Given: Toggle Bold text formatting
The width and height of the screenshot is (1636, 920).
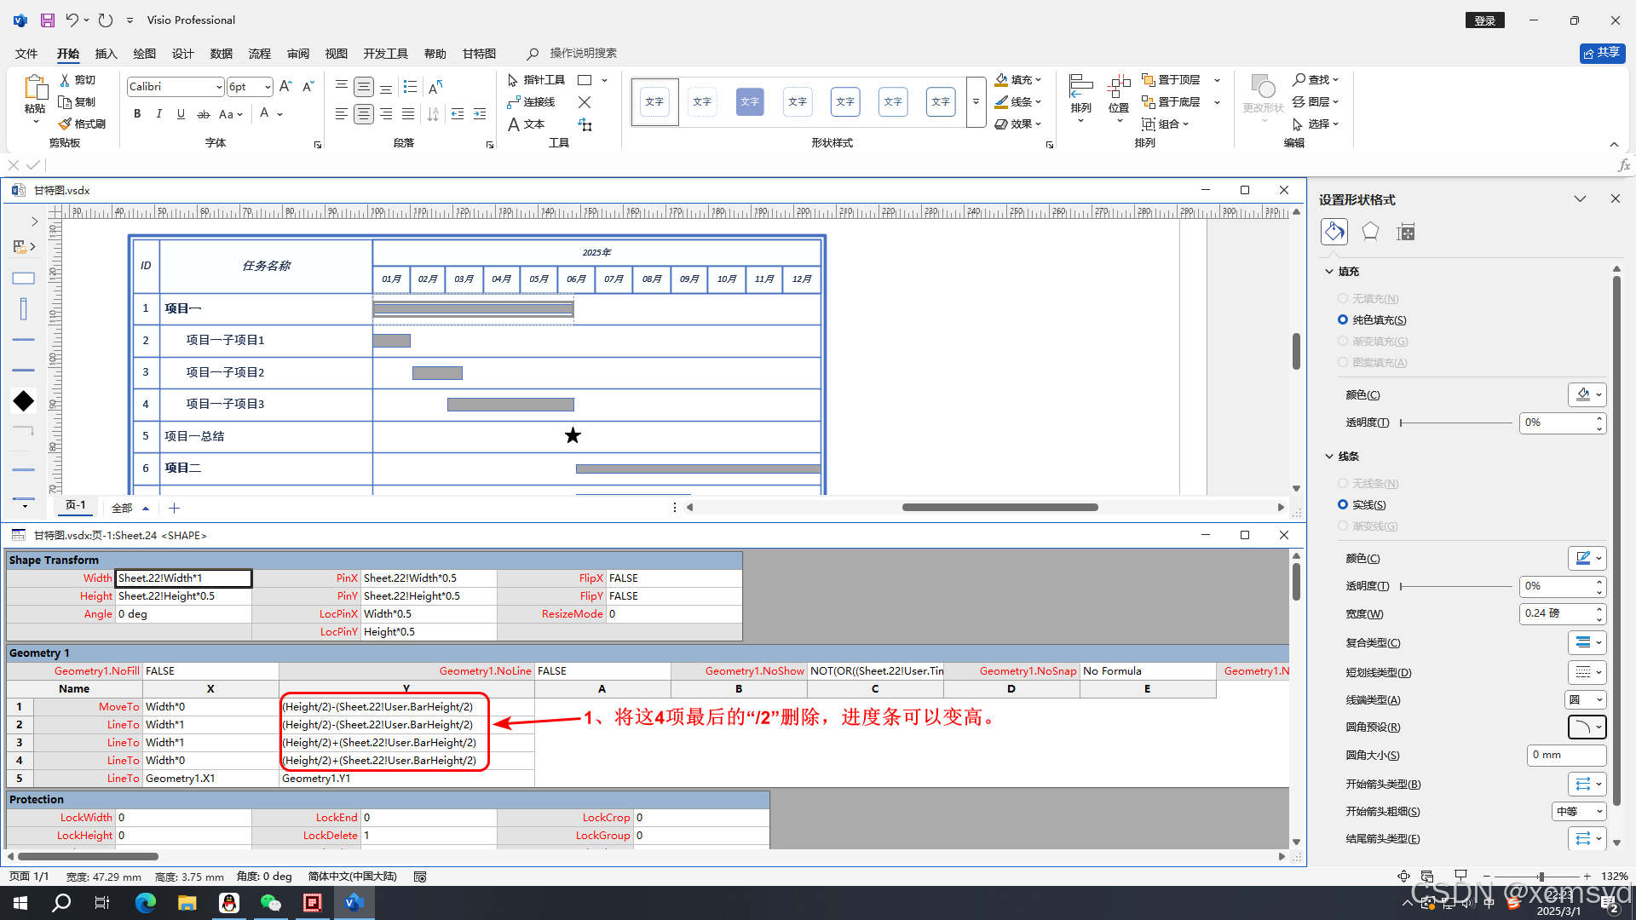Looking at the screenshot, I should click(x=137, y=114).
